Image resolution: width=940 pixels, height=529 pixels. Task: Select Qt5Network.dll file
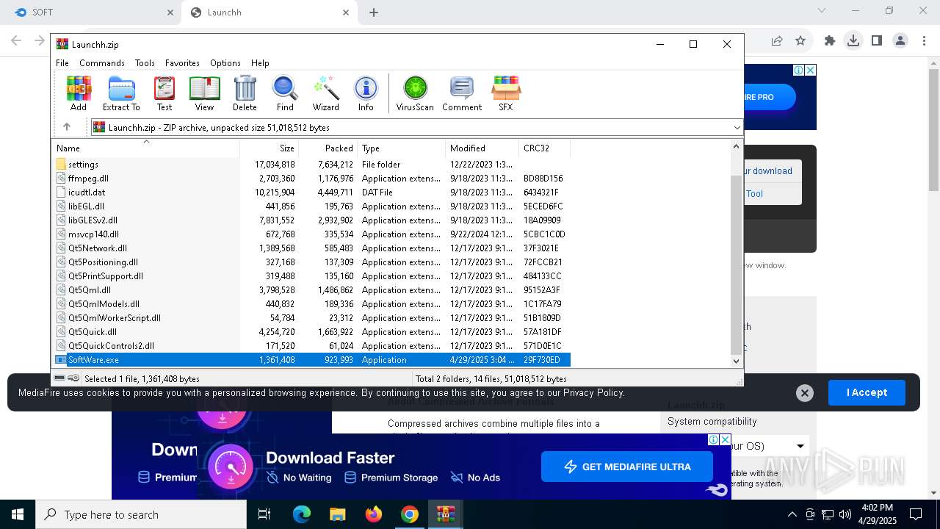click(x=312, y=248)
